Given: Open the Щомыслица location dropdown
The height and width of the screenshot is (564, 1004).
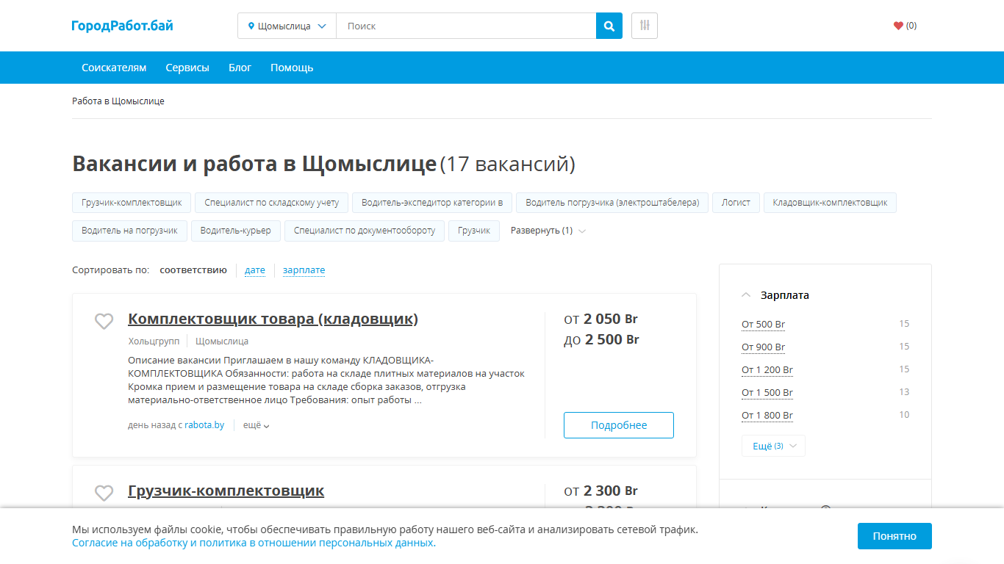Looking at the screenshot, I should tap(287, 26).
